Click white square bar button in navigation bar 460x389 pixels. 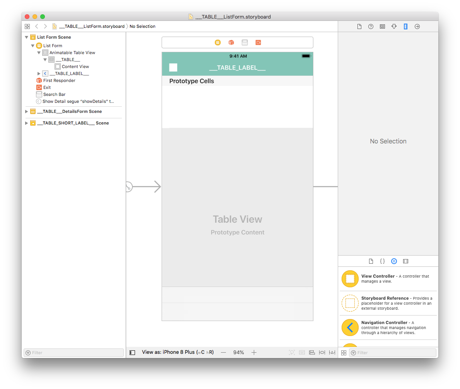click(x=173, y=67)
